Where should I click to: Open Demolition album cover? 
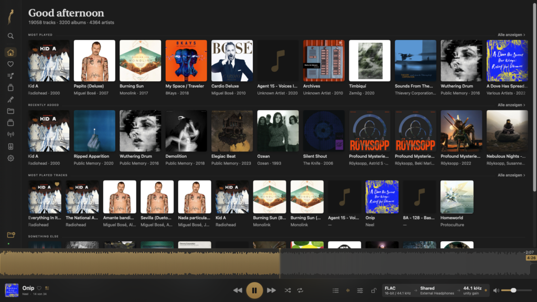186,131
